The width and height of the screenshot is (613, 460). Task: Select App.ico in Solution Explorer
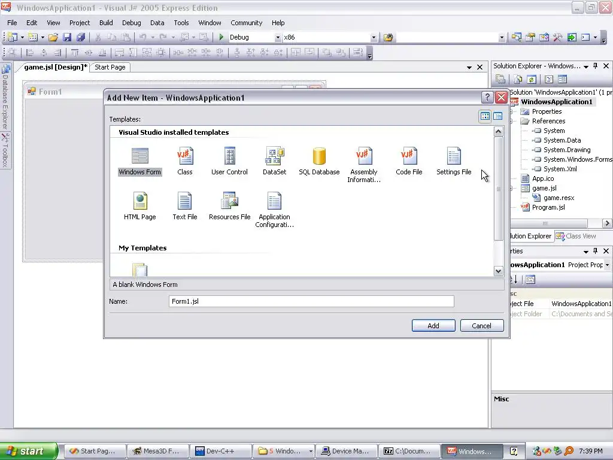point(542,178)
